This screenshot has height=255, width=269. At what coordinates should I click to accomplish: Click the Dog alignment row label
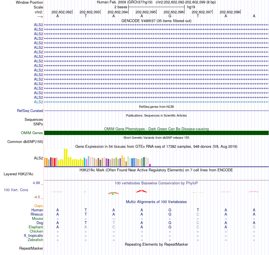[40, 223]
